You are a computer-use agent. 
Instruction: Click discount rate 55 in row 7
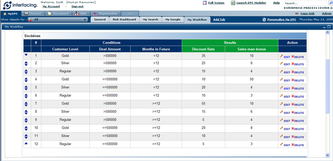203,103
